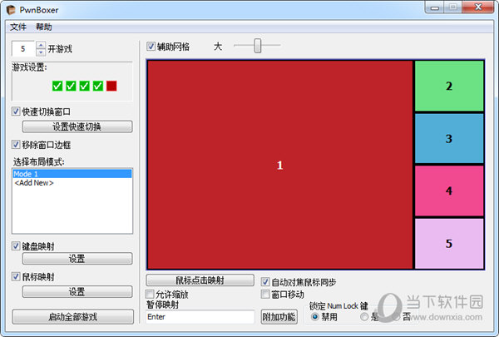Enable the 允许缩放 checkbox
Viewport: 499px width, 337px height.
pyautogui.click(x=151, y=294)
